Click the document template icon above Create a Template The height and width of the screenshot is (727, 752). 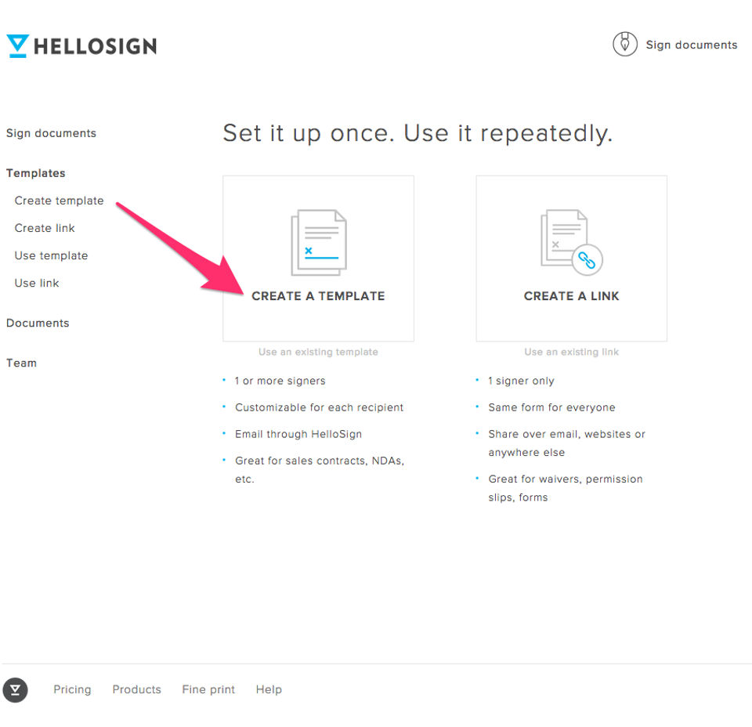[319, 242]
